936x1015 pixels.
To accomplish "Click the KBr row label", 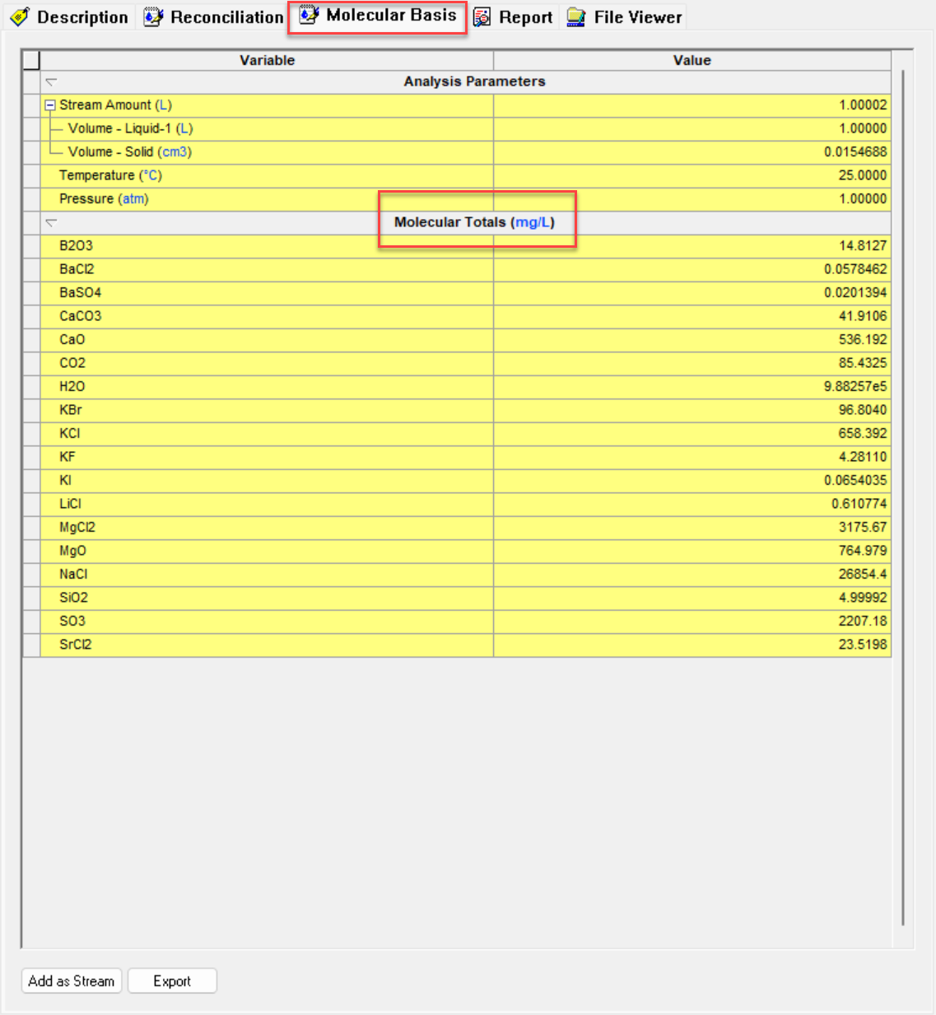I will click(x=70, y=410).
